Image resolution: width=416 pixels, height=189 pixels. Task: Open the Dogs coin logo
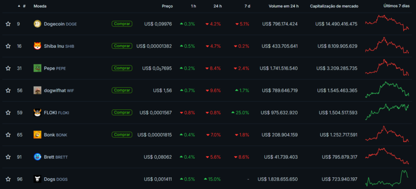37,179
